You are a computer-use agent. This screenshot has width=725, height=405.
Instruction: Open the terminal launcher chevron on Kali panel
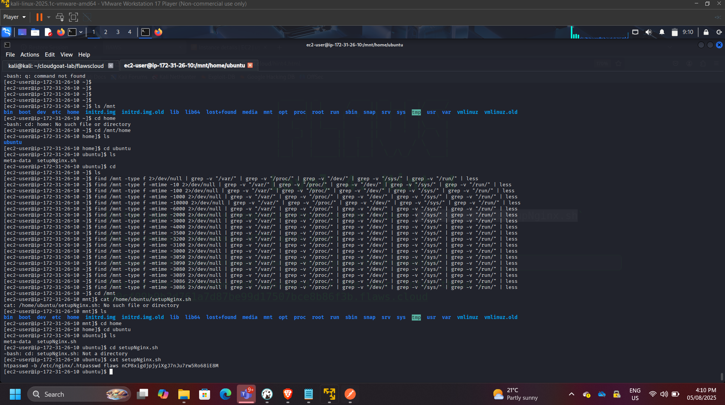pos(80,32)
